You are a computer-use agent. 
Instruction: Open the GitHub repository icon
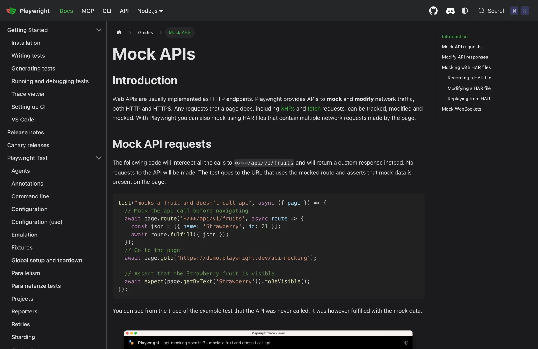click(x=433, y=11)
